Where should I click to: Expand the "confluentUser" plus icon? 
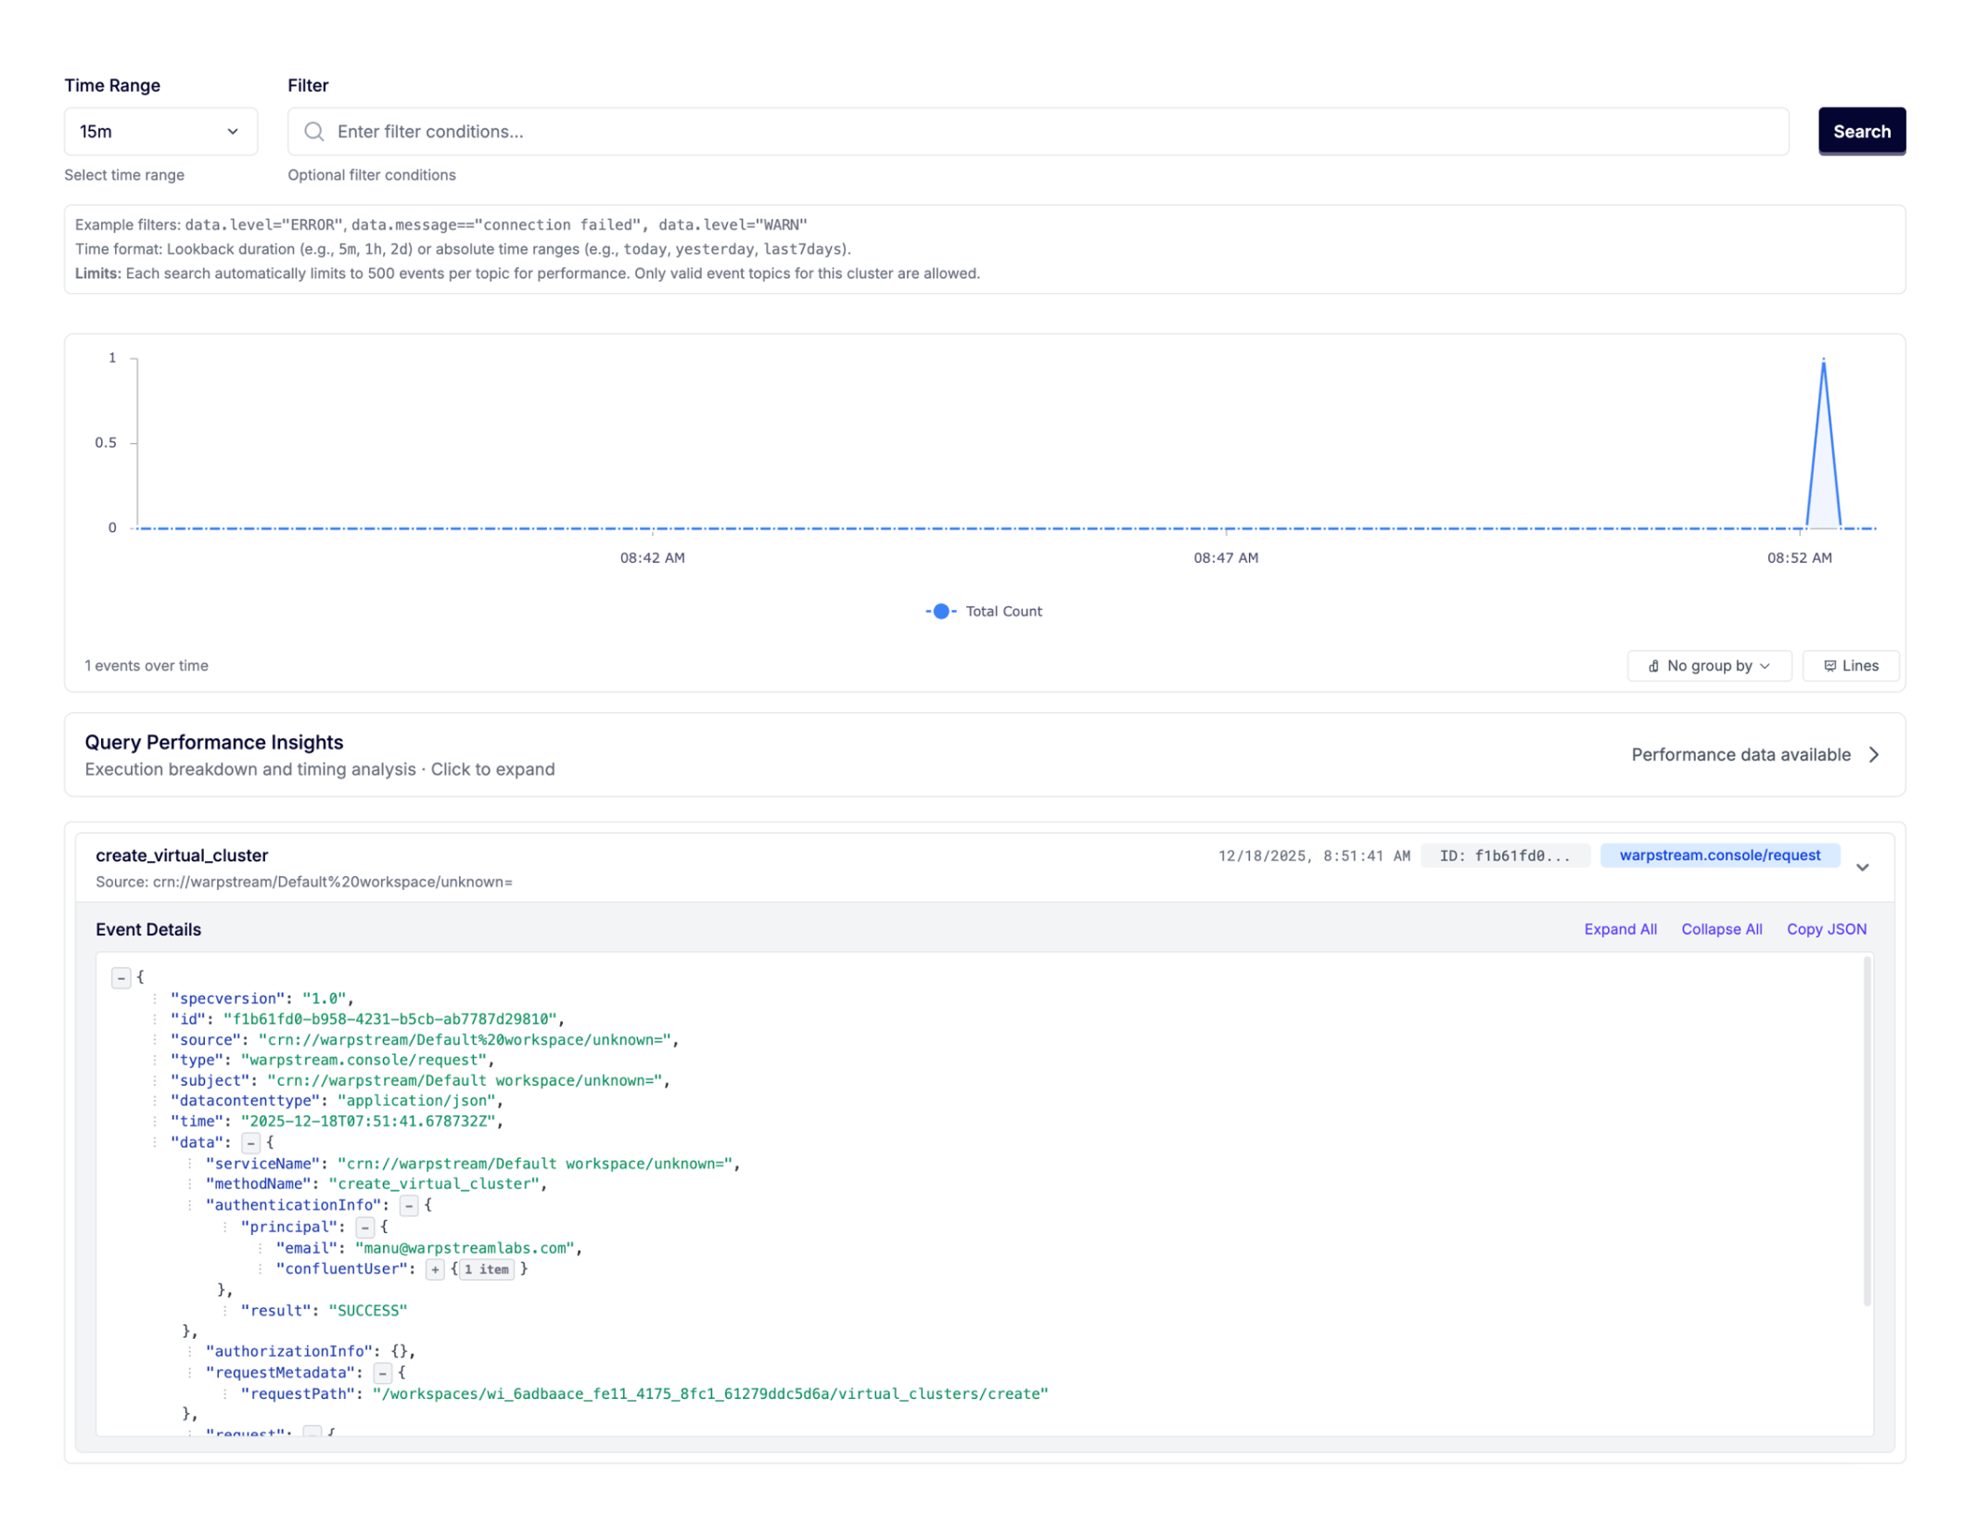(x=435, y=1269)
